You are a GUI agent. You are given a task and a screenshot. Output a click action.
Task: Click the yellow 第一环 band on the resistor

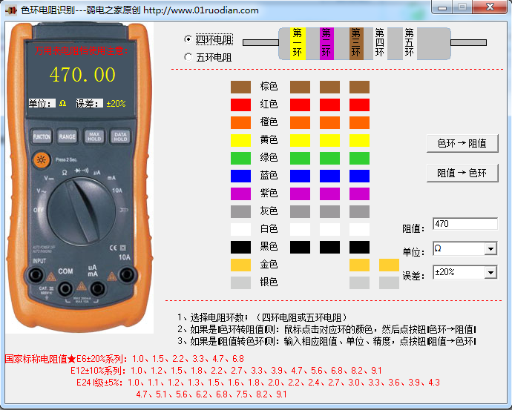click(x=299, y=43)
